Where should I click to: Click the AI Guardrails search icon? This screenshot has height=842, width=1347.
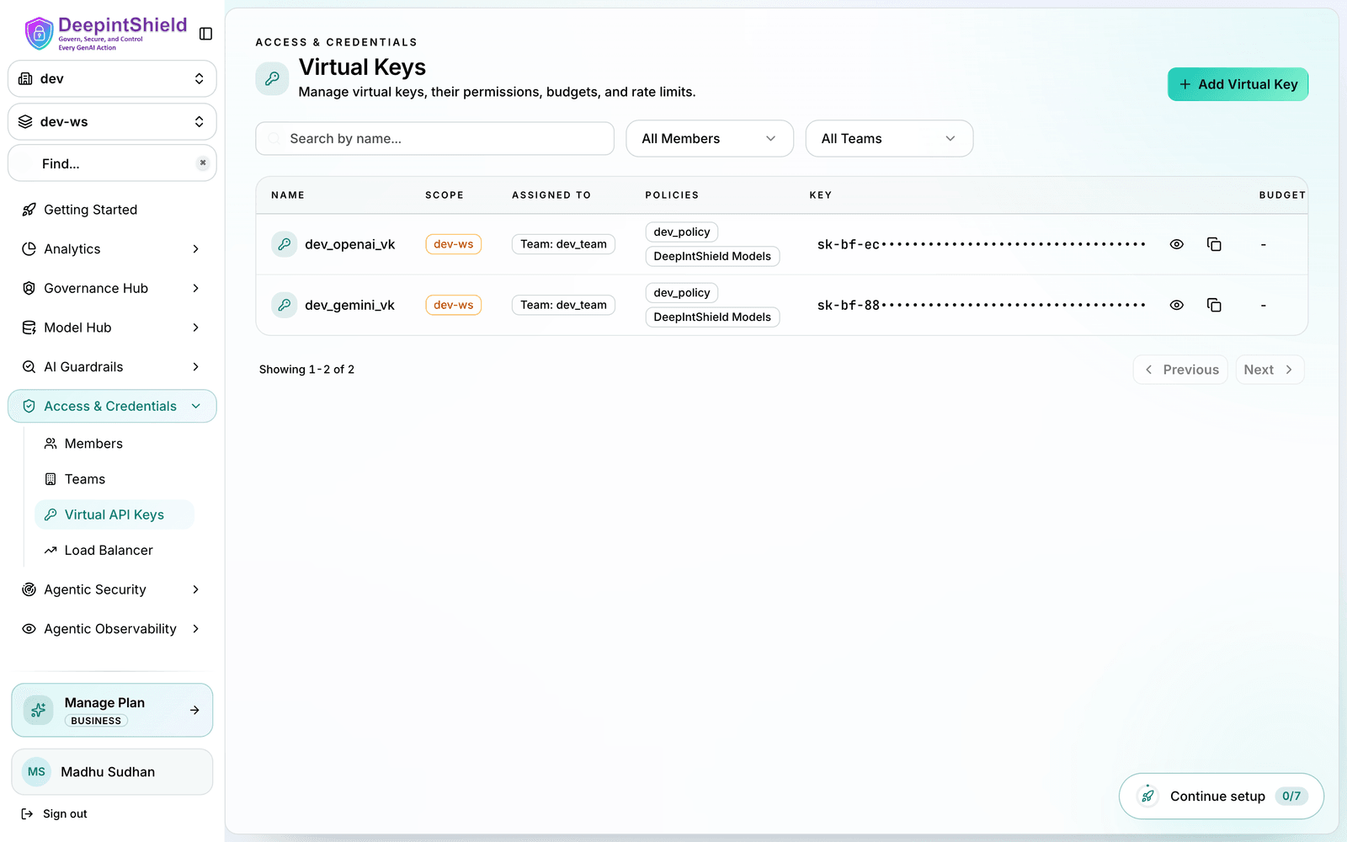[x=29, y=367]
